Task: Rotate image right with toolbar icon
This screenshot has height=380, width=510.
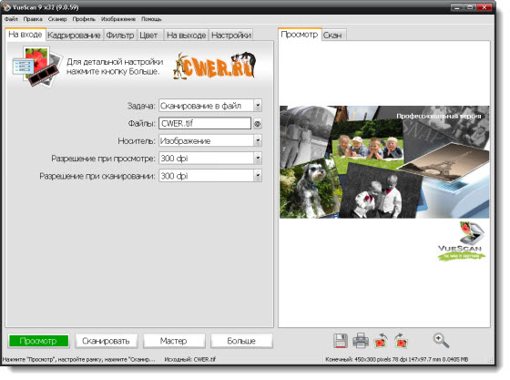Action: coord(401,341)
